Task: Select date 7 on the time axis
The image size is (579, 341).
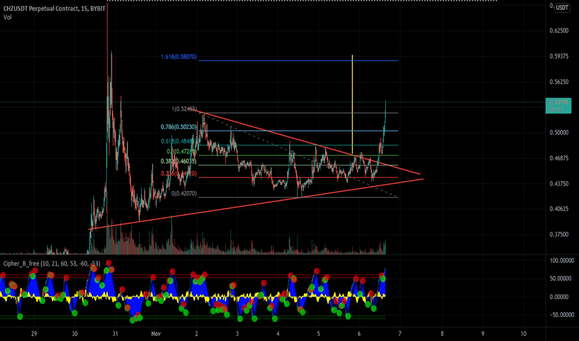Action: (399, 334)
